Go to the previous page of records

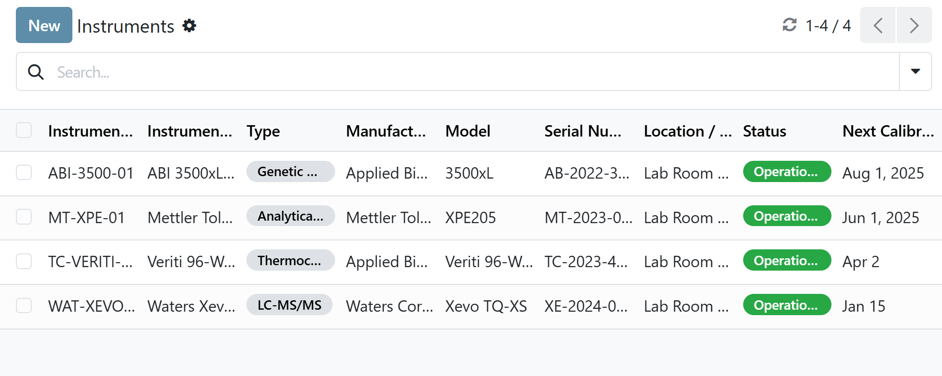click(878, 25)
